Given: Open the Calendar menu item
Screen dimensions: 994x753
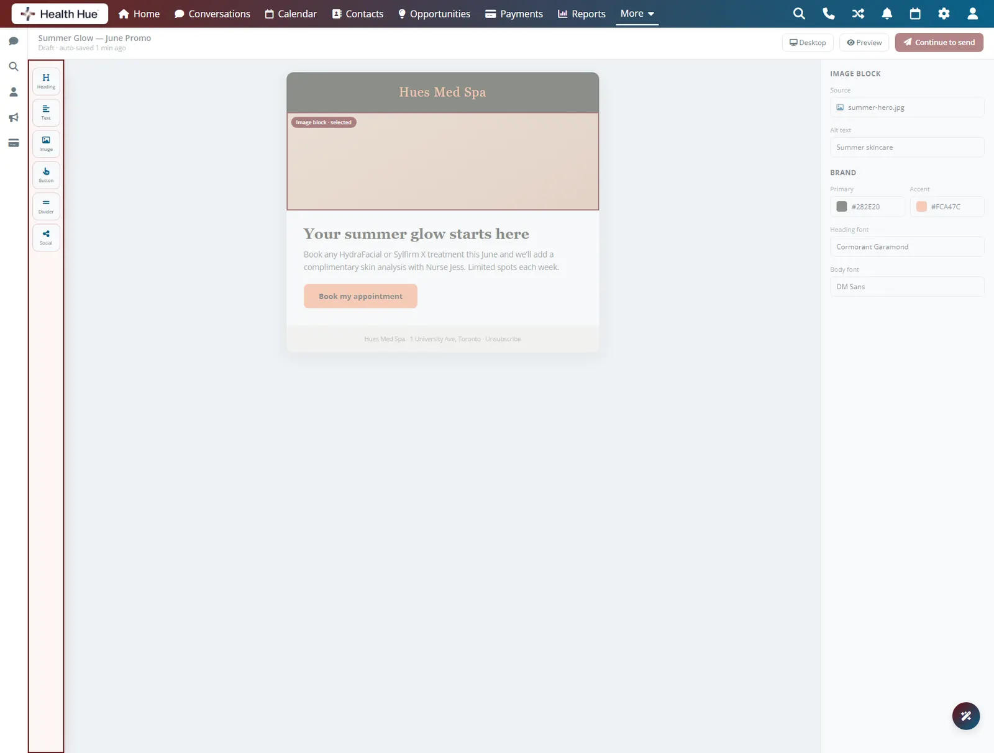Looking at the screenshot, I should tap(291, 14).
